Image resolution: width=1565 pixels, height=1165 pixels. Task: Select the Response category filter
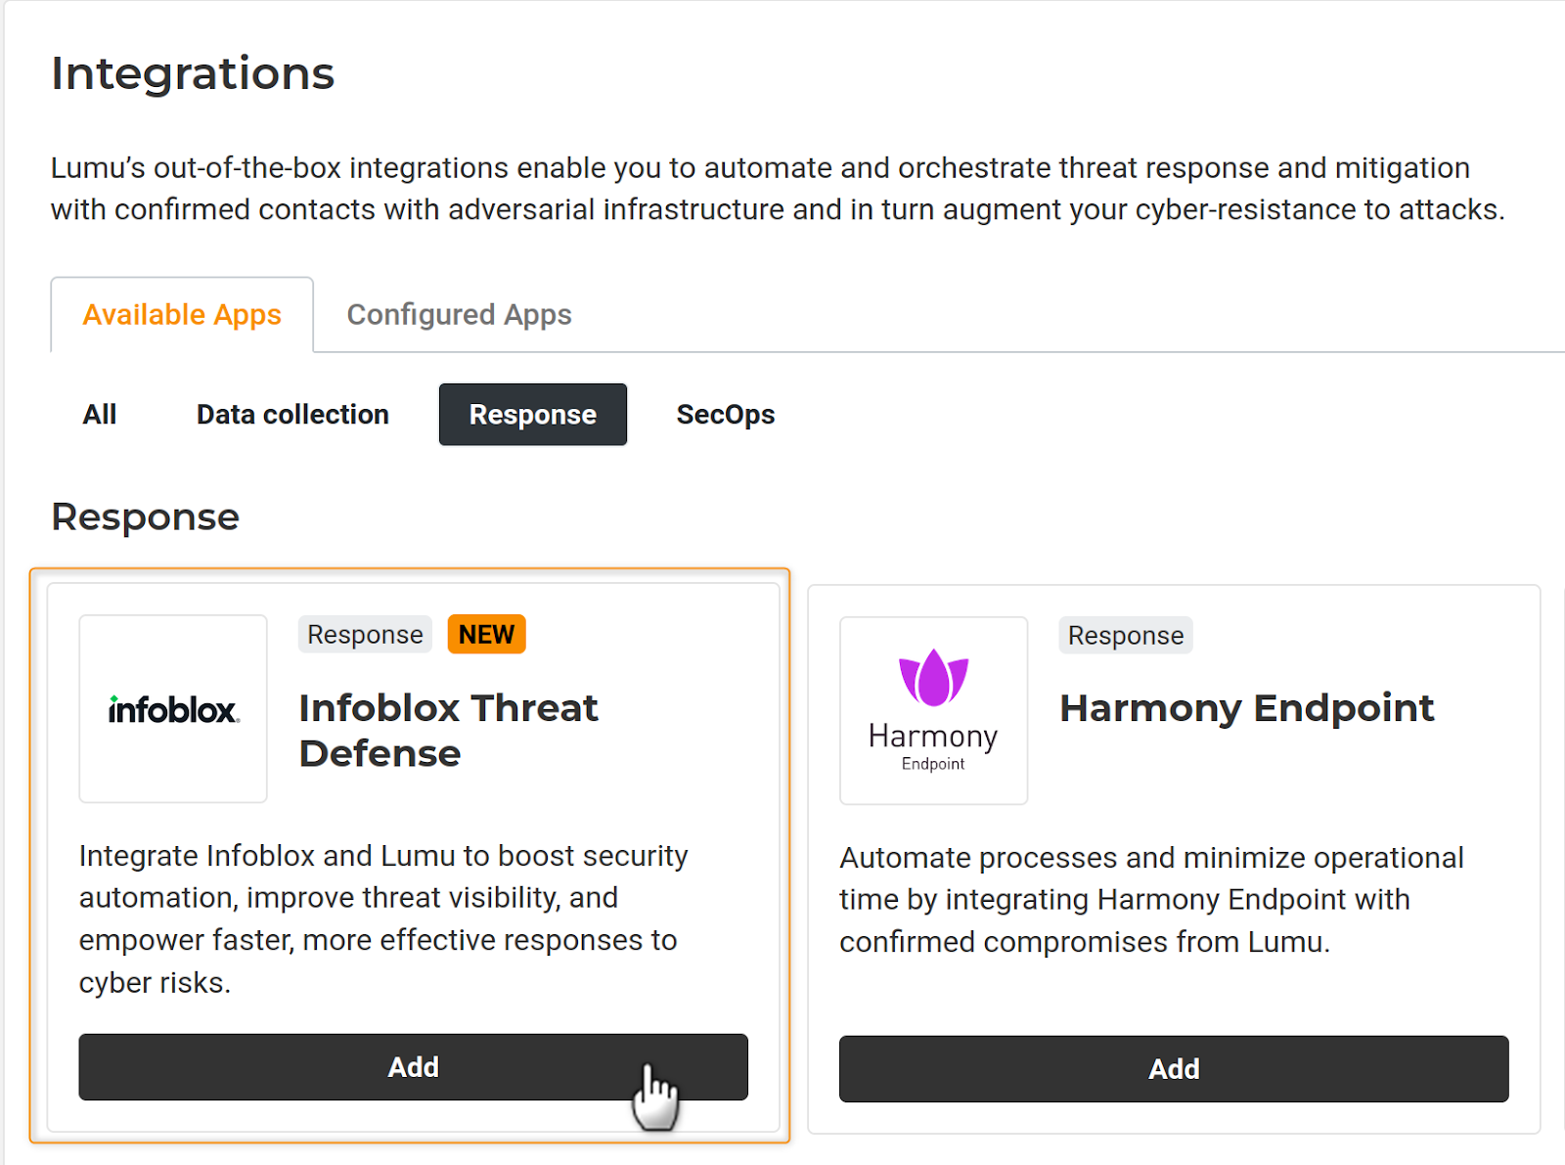pos(532,415)
